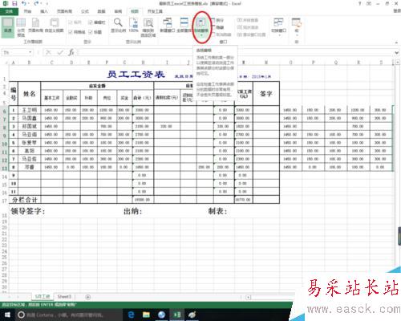Image resolution: width=401 pixels, height=321 pixels.
Task: Click the Undo arrow icon
Action: point(24,3)
